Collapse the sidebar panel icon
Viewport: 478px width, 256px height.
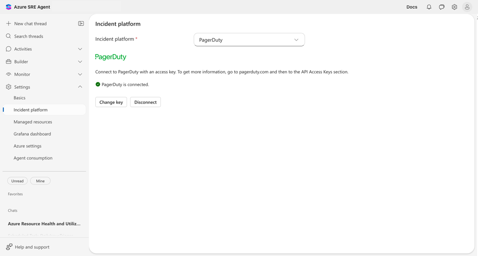[81, 23]
